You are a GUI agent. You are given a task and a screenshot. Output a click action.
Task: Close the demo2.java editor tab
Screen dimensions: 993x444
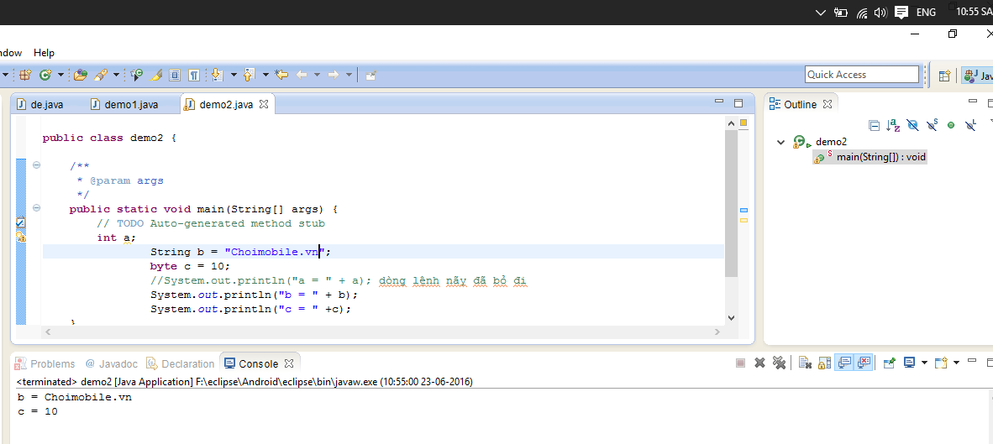coord(264,104)
